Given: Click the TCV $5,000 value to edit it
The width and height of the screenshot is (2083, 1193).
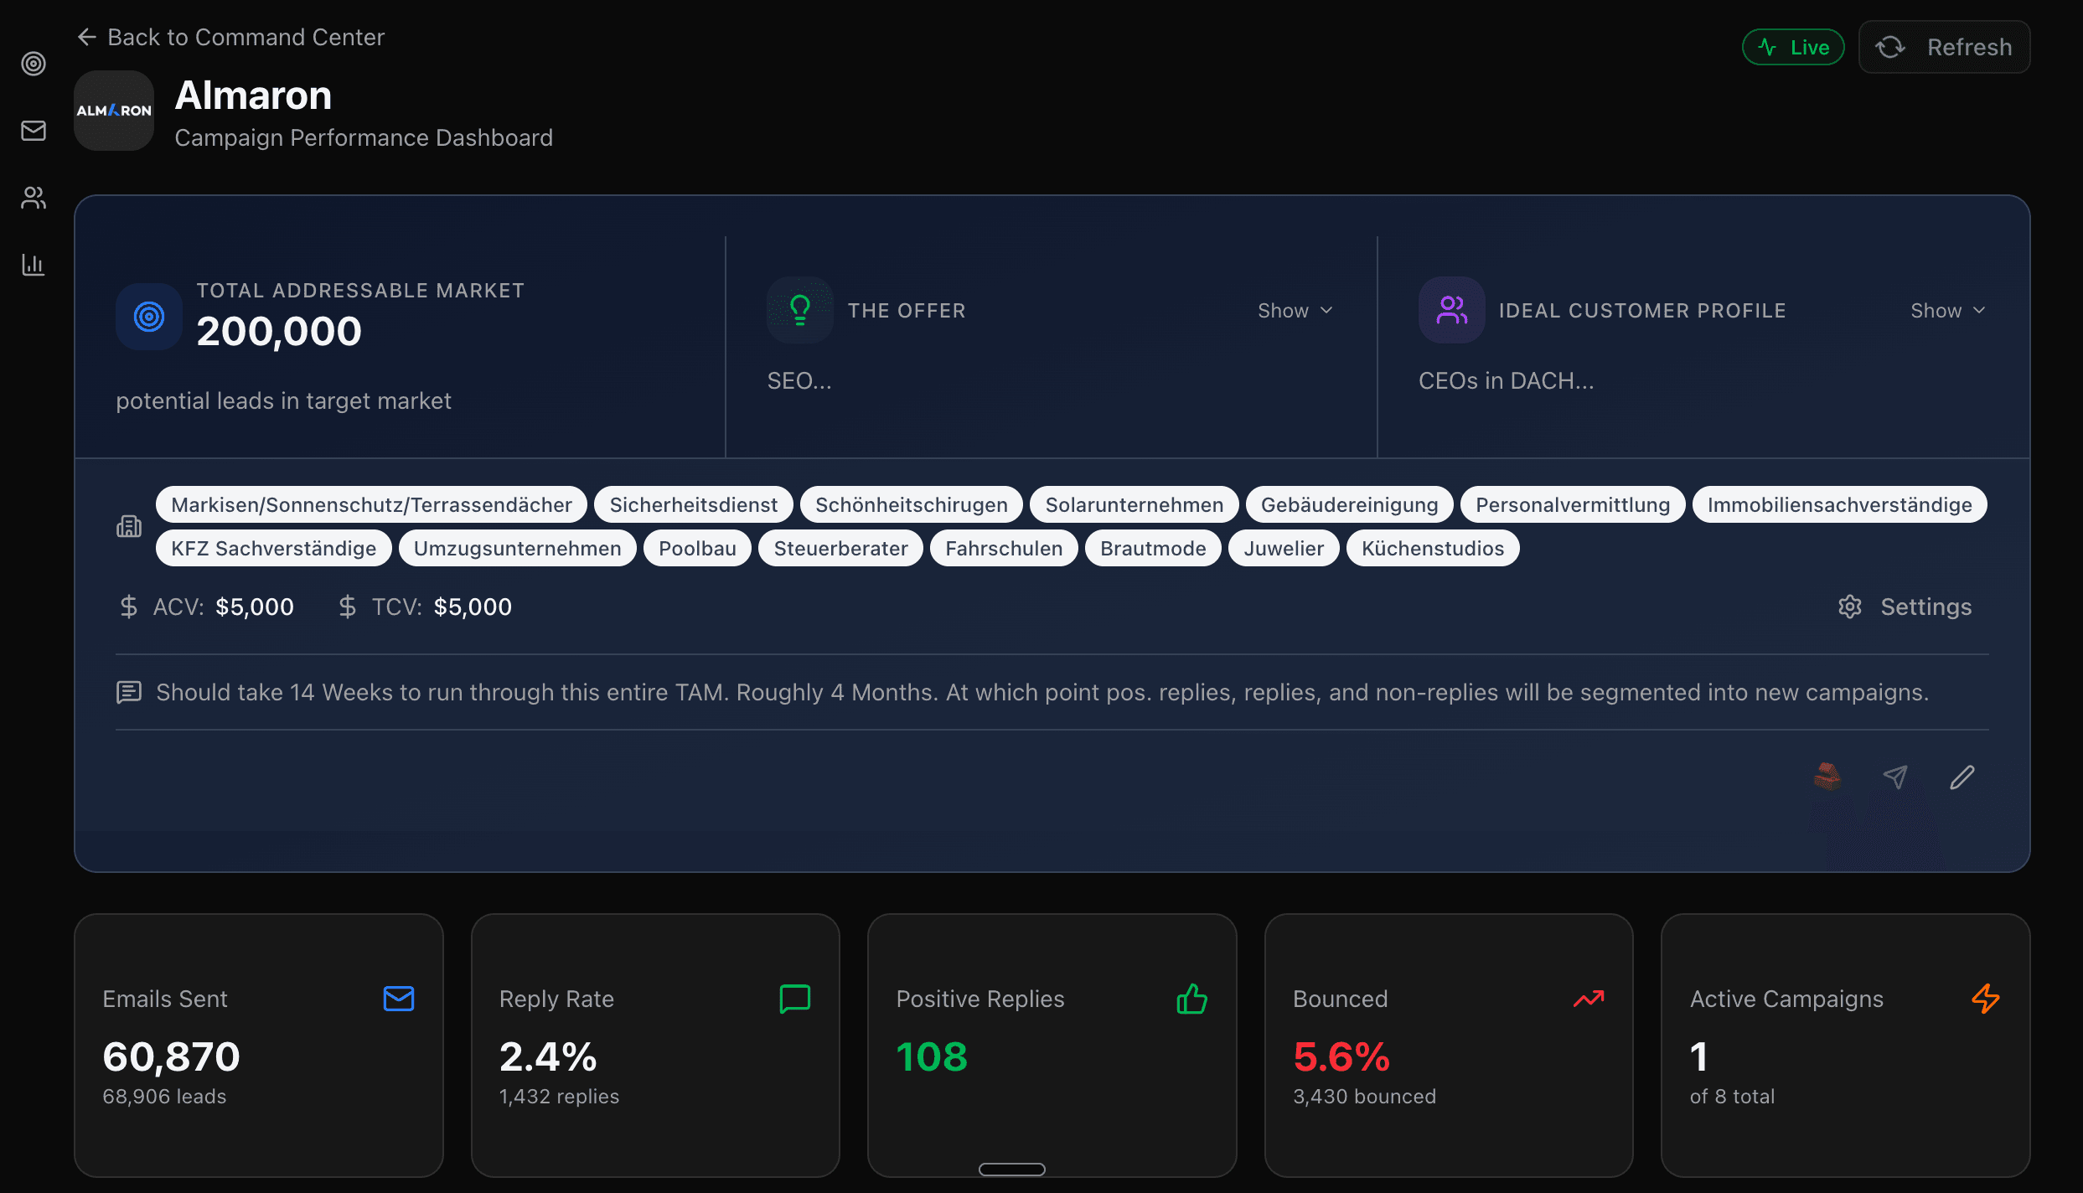Looking at the screenshot, I should tap(472, 606).
